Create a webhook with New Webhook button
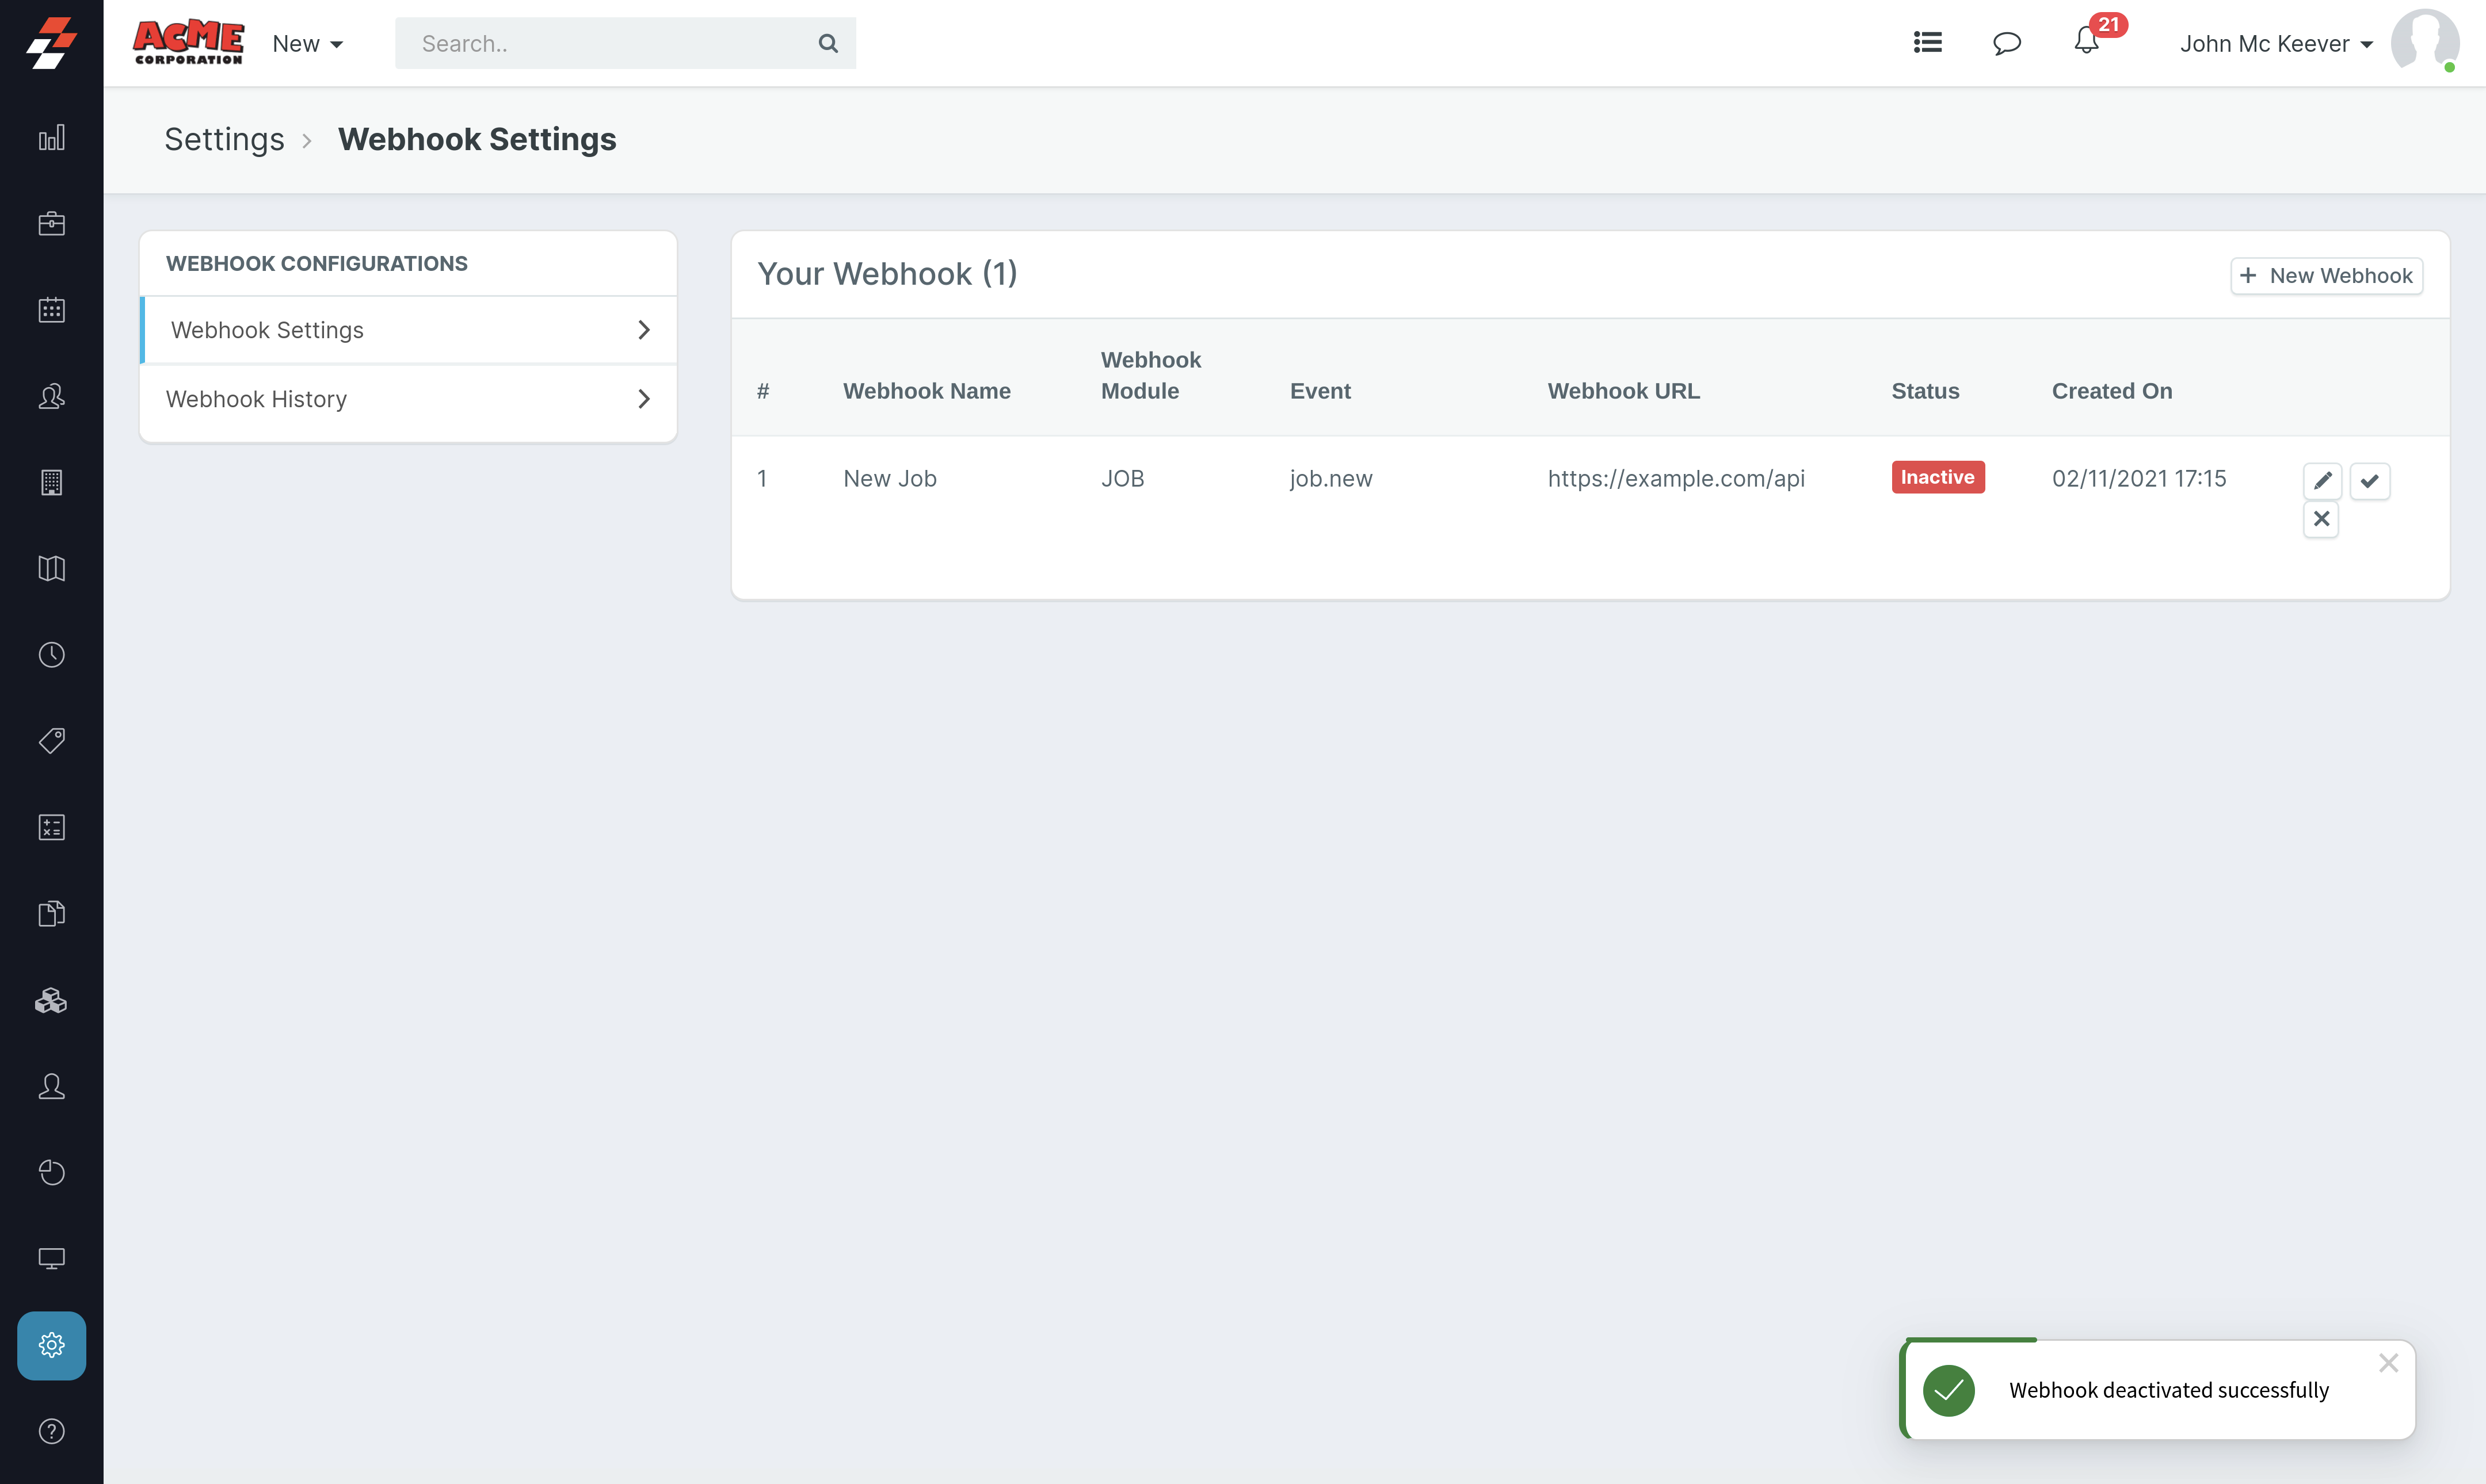The width and height of the screenshot is (2486, 1484). coord(2326,275)
